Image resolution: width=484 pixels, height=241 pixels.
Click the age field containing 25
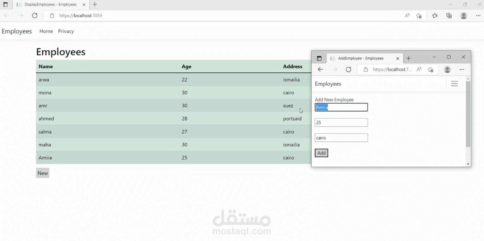tap(341, 122)
